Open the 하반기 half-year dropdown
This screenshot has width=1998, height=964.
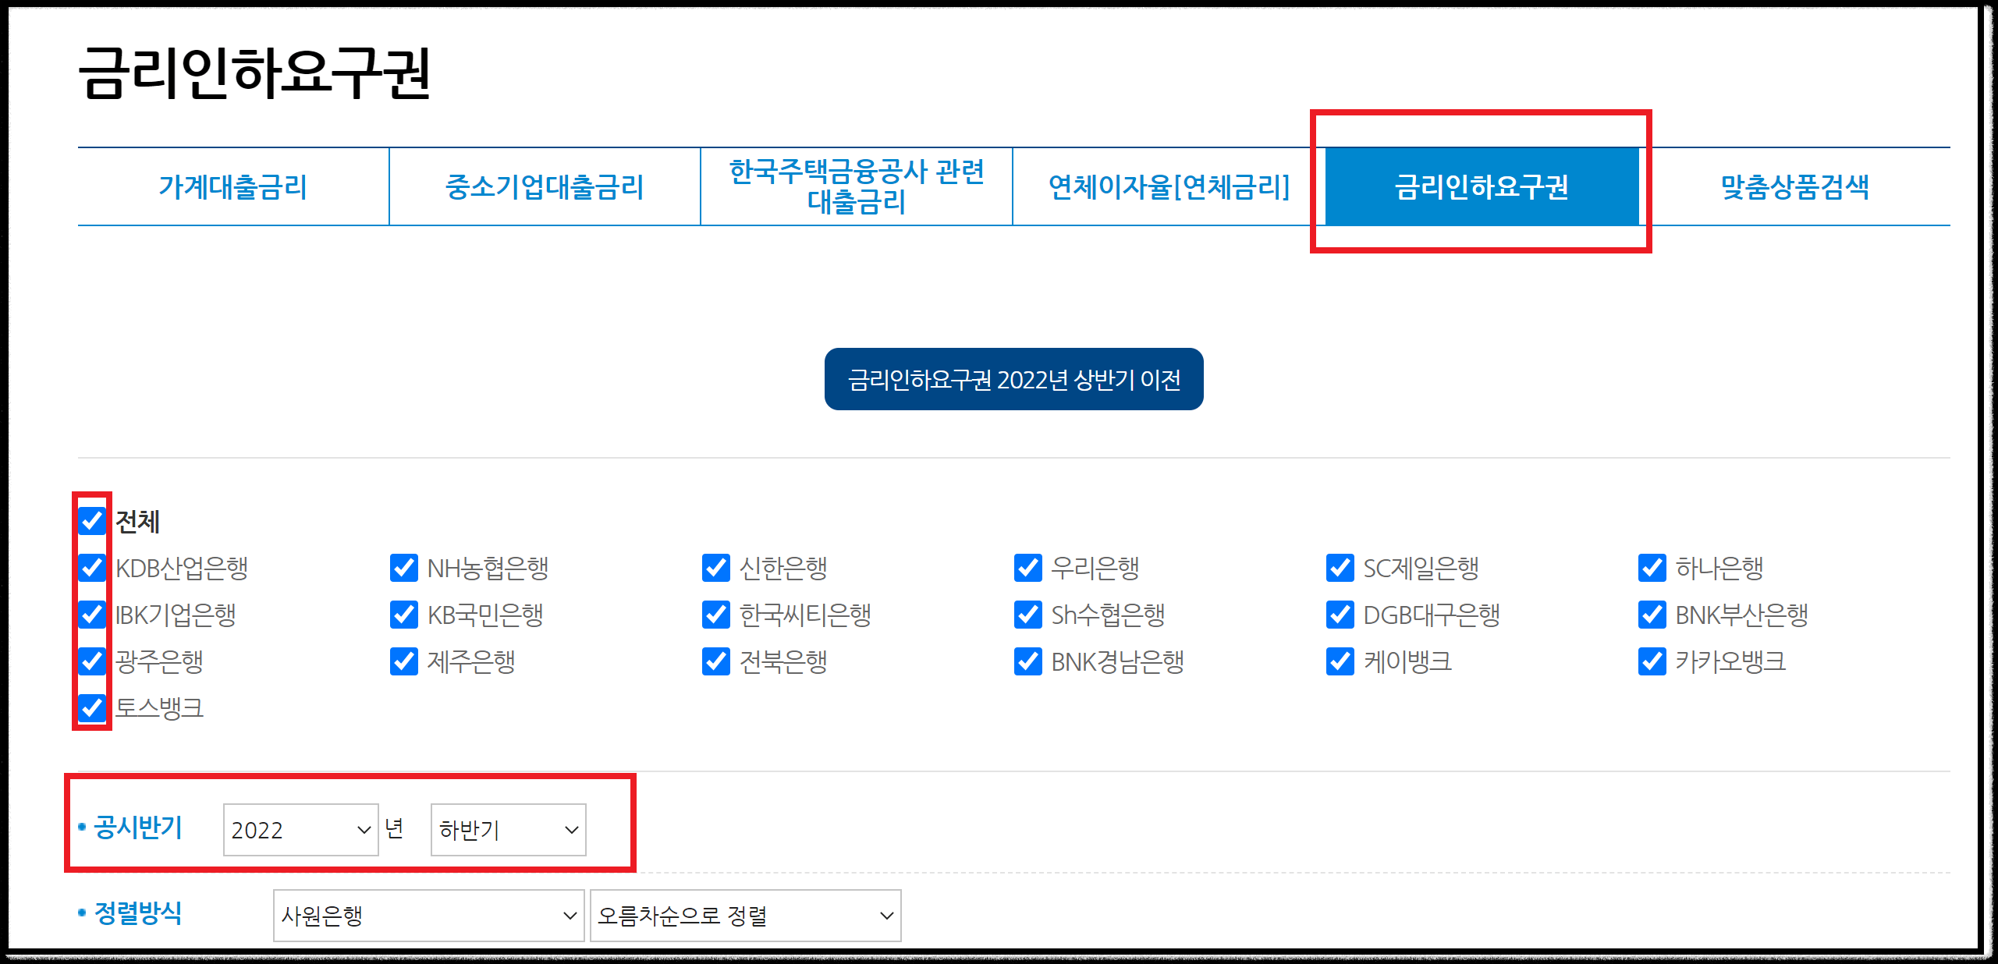pyautogui.click(x=507, y=831)
